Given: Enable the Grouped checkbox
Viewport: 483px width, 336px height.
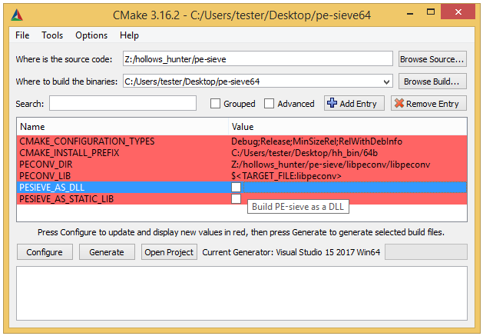Looking at the screenshot, I should (x=215, y=104).
